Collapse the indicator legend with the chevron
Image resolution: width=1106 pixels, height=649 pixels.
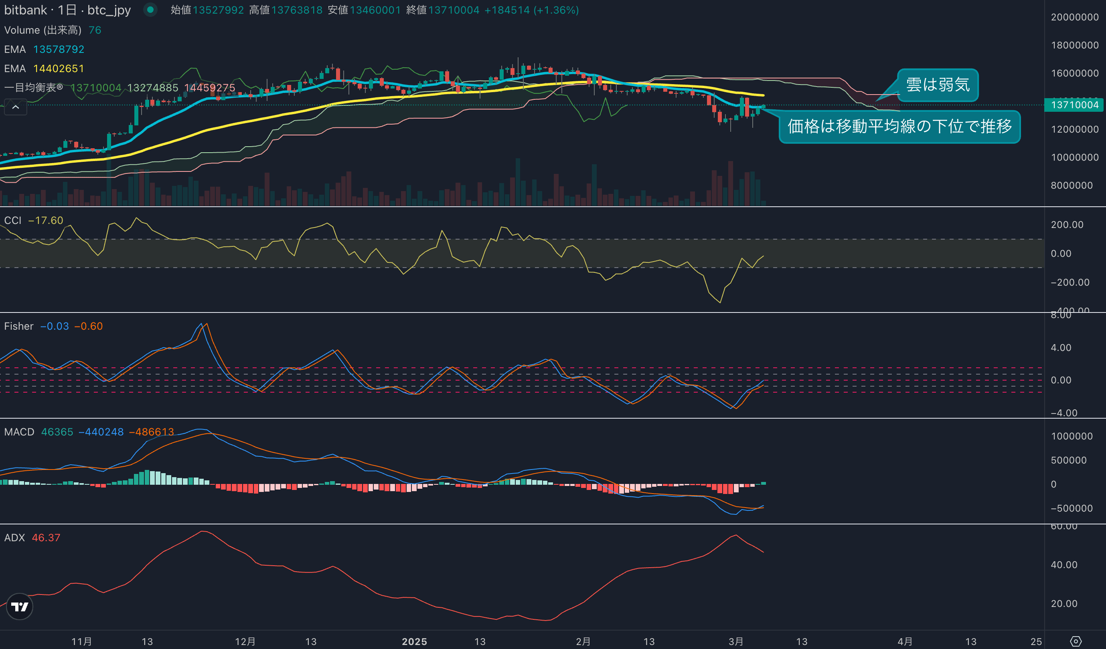pyautogui.click(x=15, y=107)
